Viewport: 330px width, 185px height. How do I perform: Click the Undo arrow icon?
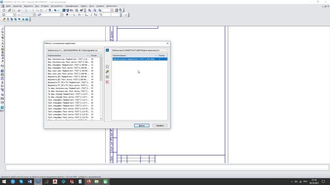(x=55, y=10)
